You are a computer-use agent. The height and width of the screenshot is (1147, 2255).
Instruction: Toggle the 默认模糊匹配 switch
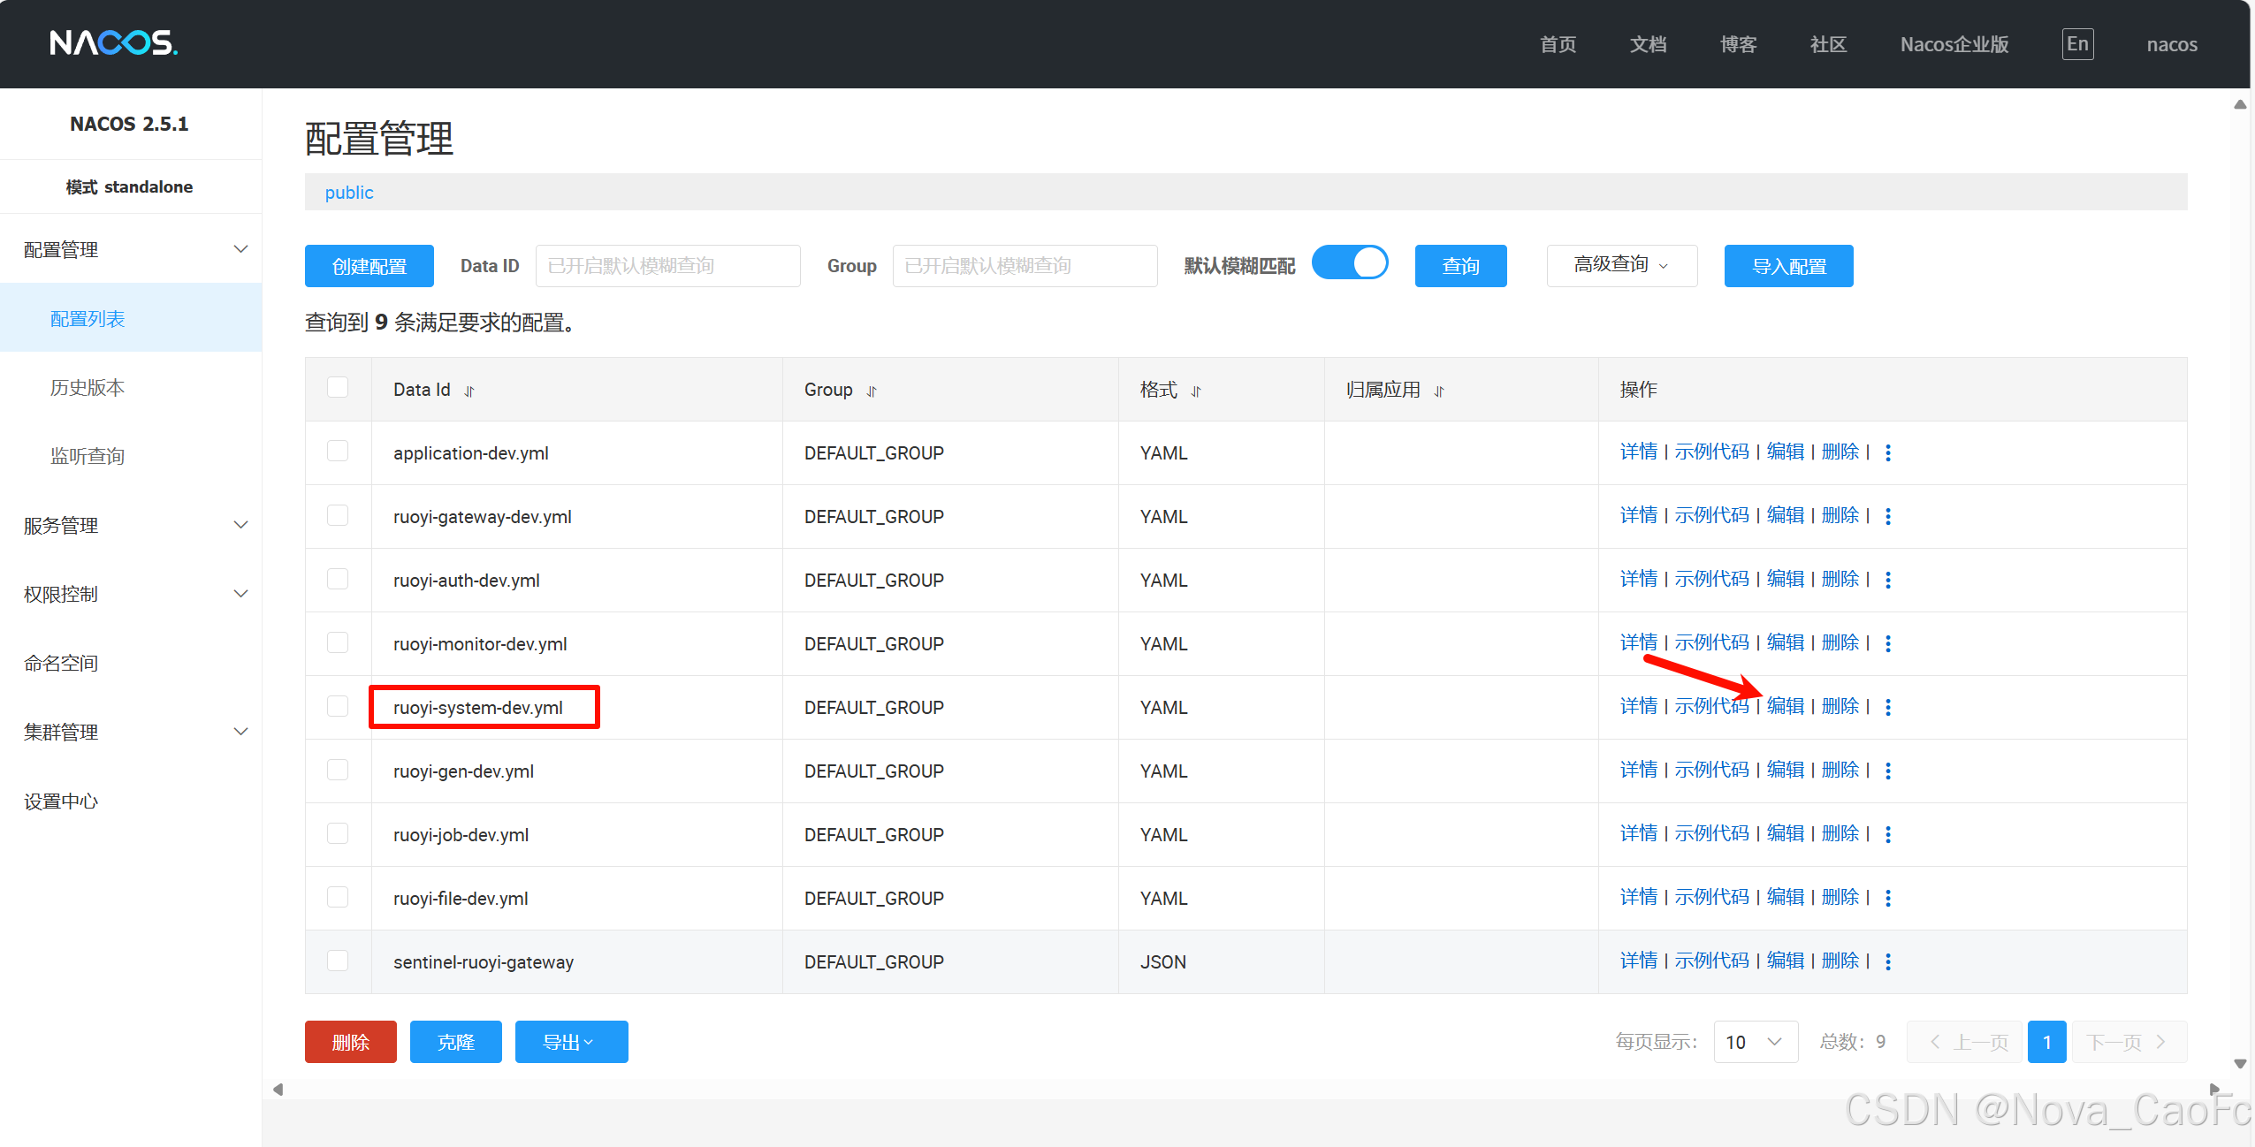tap(1350, 263)
